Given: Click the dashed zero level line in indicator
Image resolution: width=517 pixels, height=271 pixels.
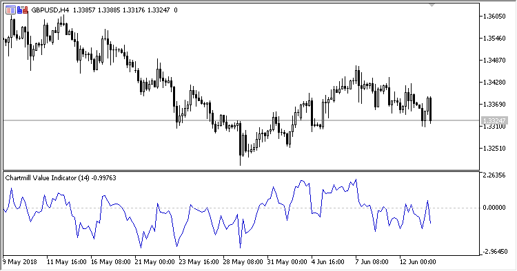Looking at the screenshot, I should click(241, 208).
